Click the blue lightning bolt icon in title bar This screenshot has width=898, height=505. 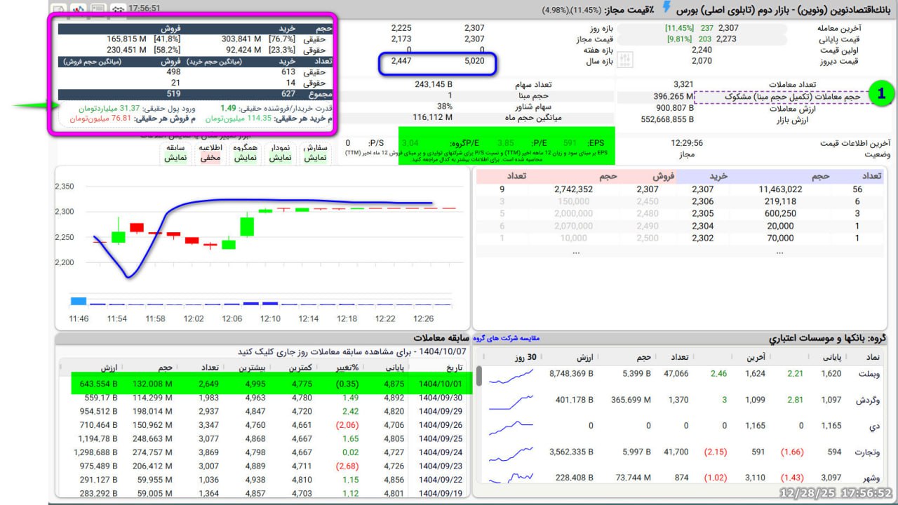[x=666, y=8]
